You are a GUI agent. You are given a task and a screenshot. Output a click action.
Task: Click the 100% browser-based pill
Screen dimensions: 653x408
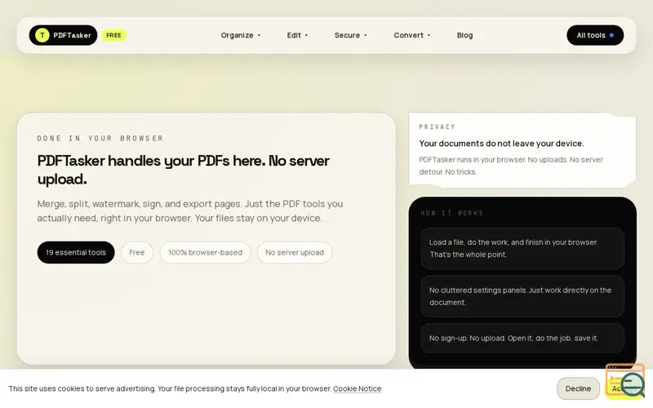click(206, 252)
